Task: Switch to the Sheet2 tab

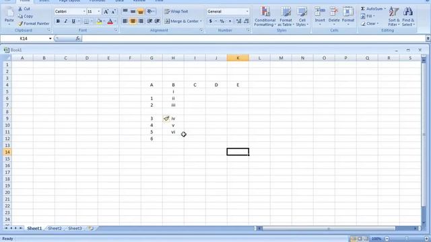Action: (55, 229)
